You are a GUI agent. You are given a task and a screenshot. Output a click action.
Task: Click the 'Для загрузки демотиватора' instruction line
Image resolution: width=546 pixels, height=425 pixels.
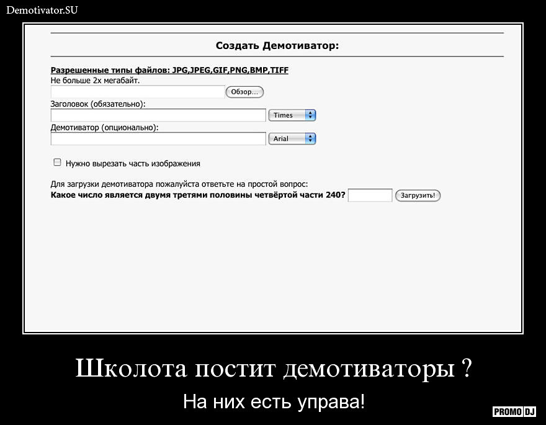coord(179,184)
